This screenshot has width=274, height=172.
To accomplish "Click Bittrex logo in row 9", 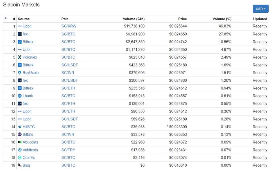I will coord(20,88).
